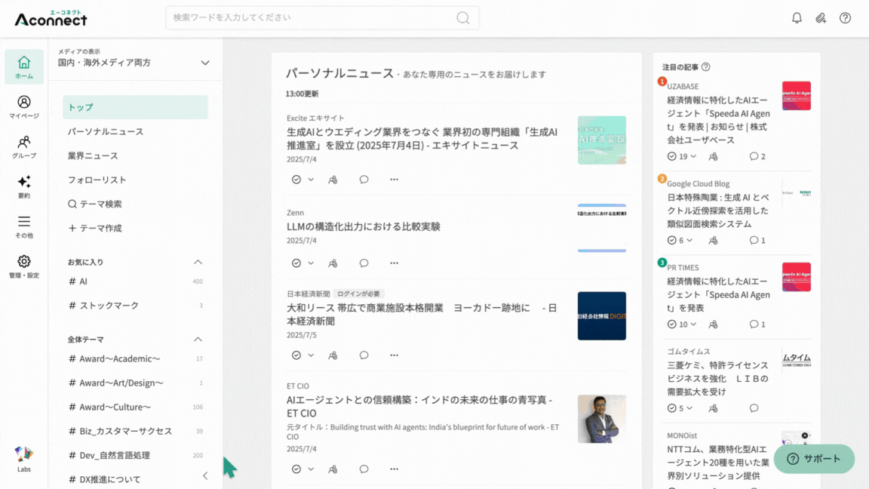Comment on the ET CIO article
Image resolution: width=869 pixels, height=489 pixels.
tap(364, 469)
